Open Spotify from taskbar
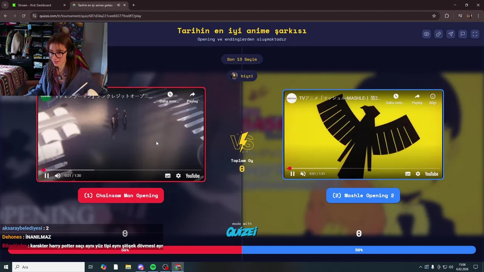484x272 pixels. (x=153, y=267)
